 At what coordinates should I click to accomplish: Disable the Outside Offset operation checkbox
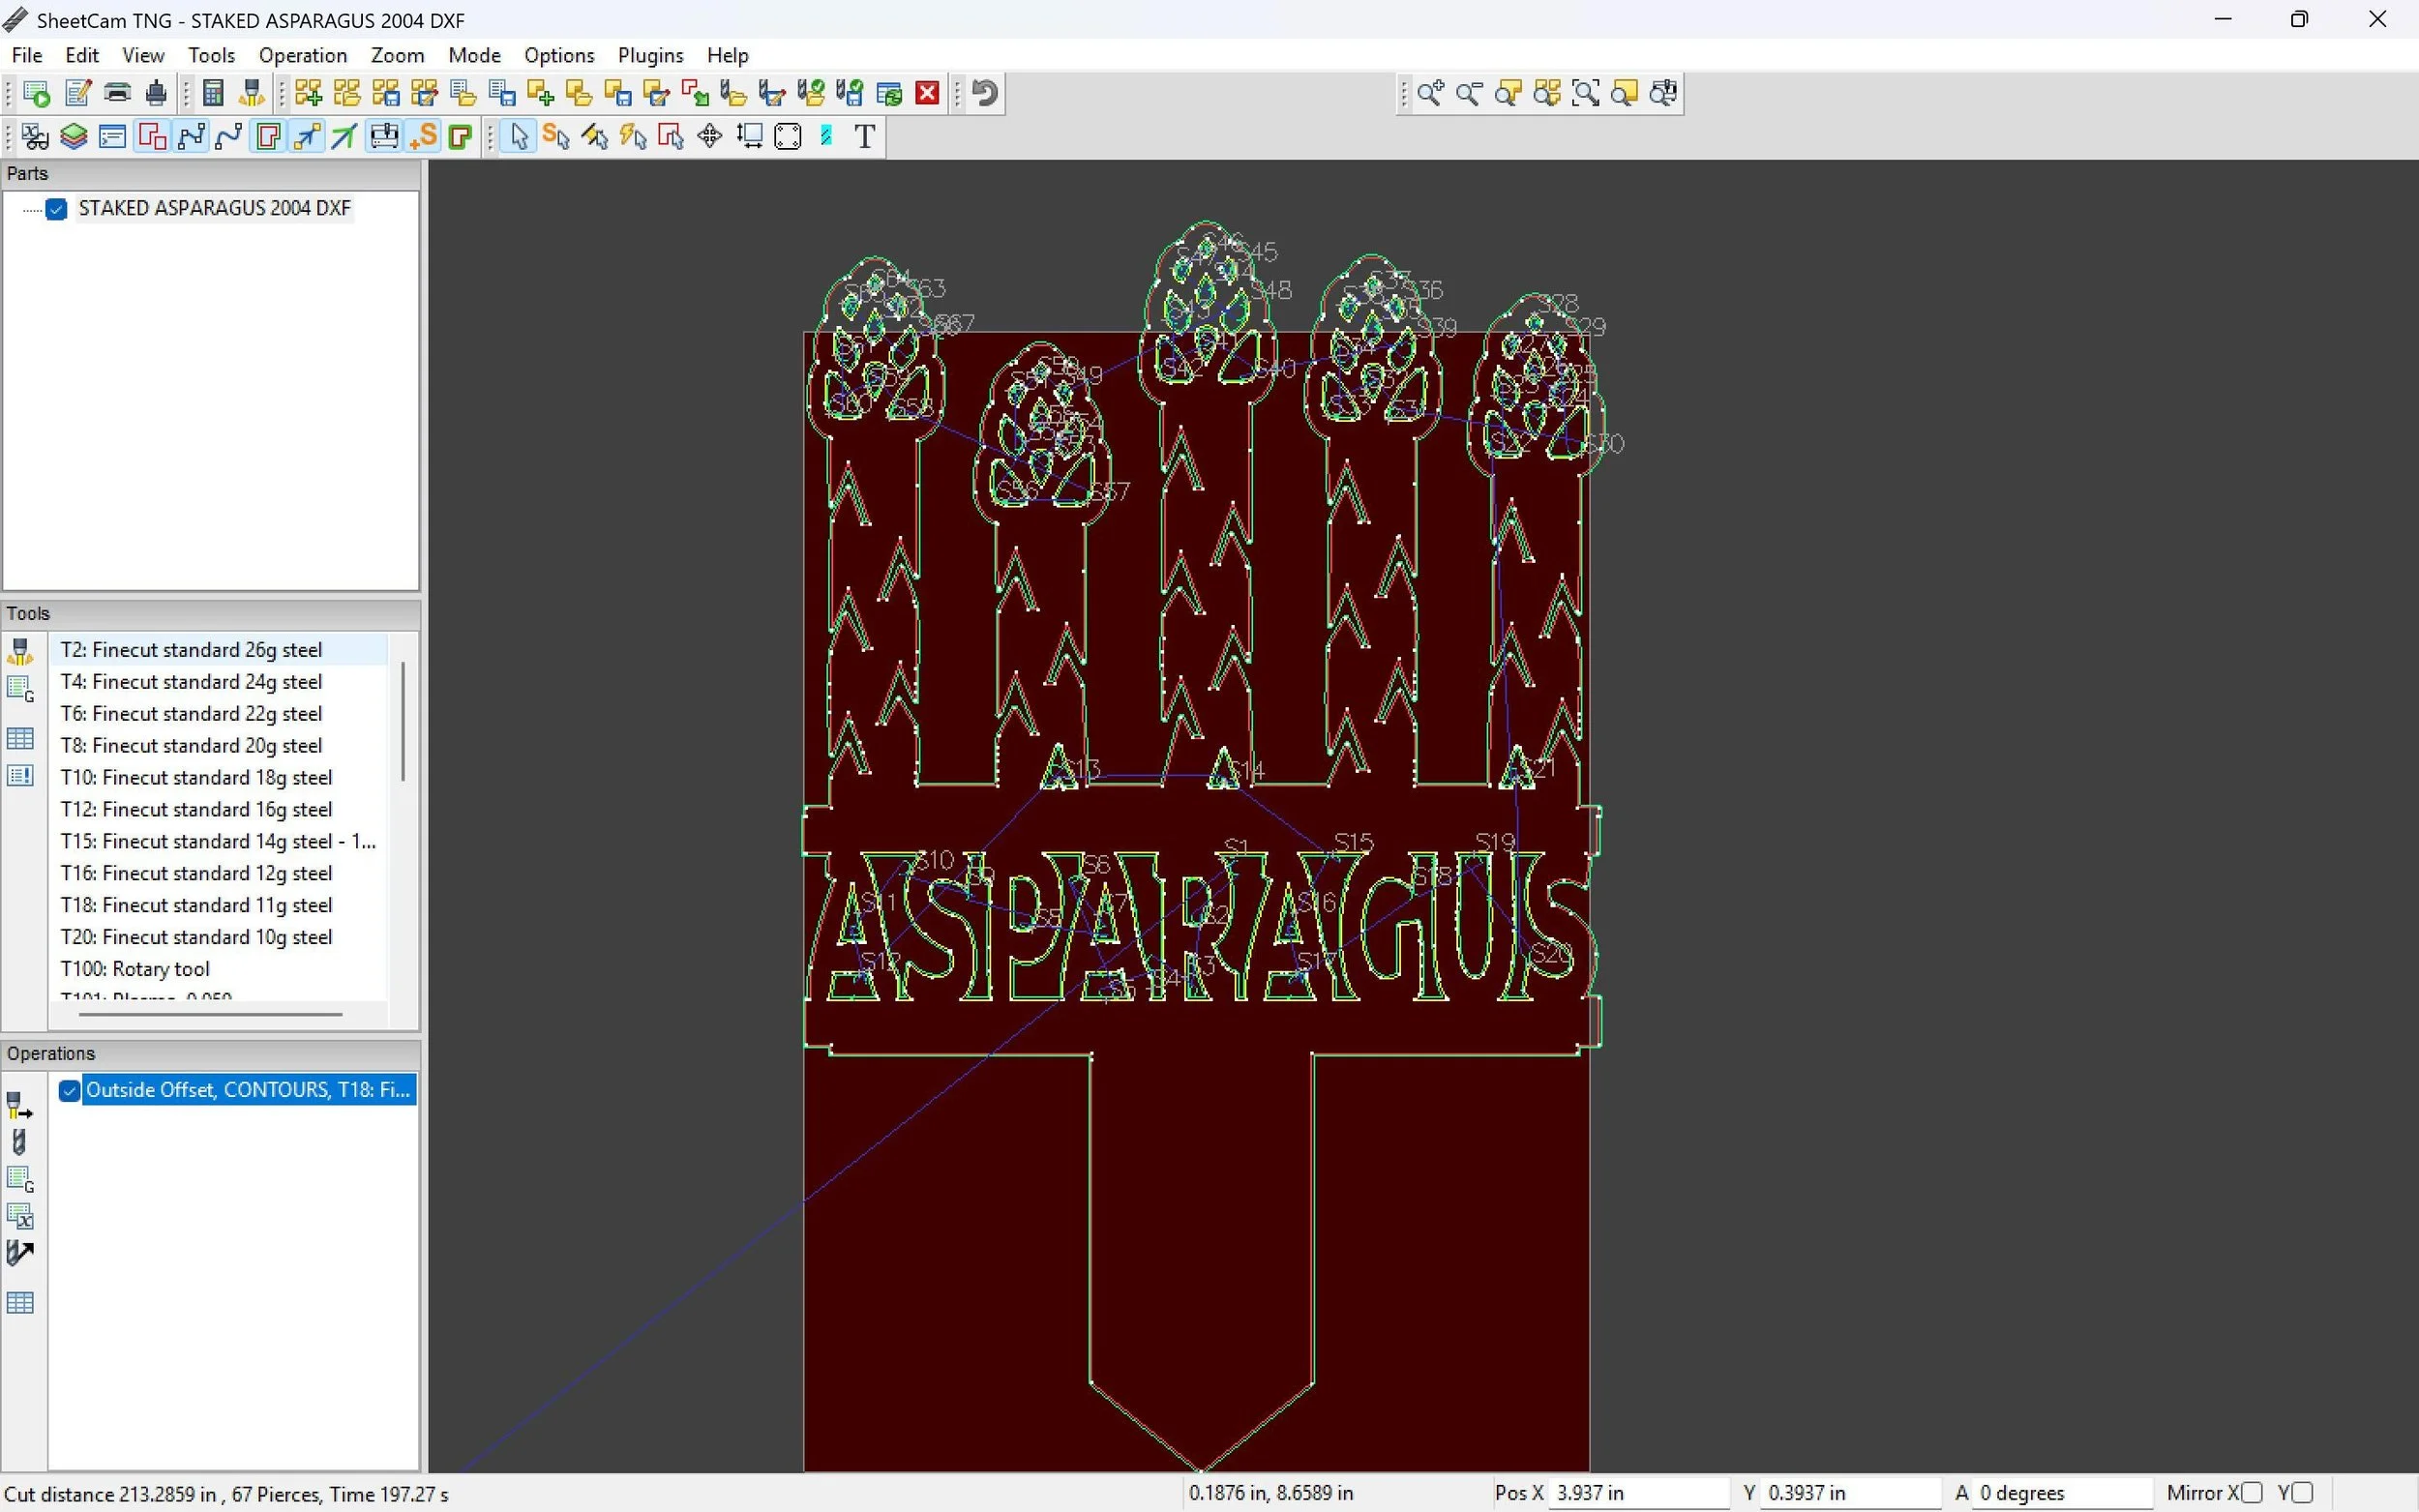[69, 1090]
